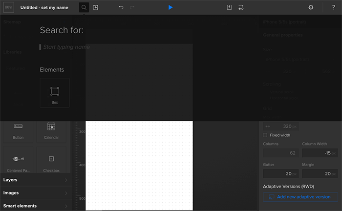Open the search magnifier tool
Image resolution: width=342 pixels, height=211 pixels.
(84, 7)
